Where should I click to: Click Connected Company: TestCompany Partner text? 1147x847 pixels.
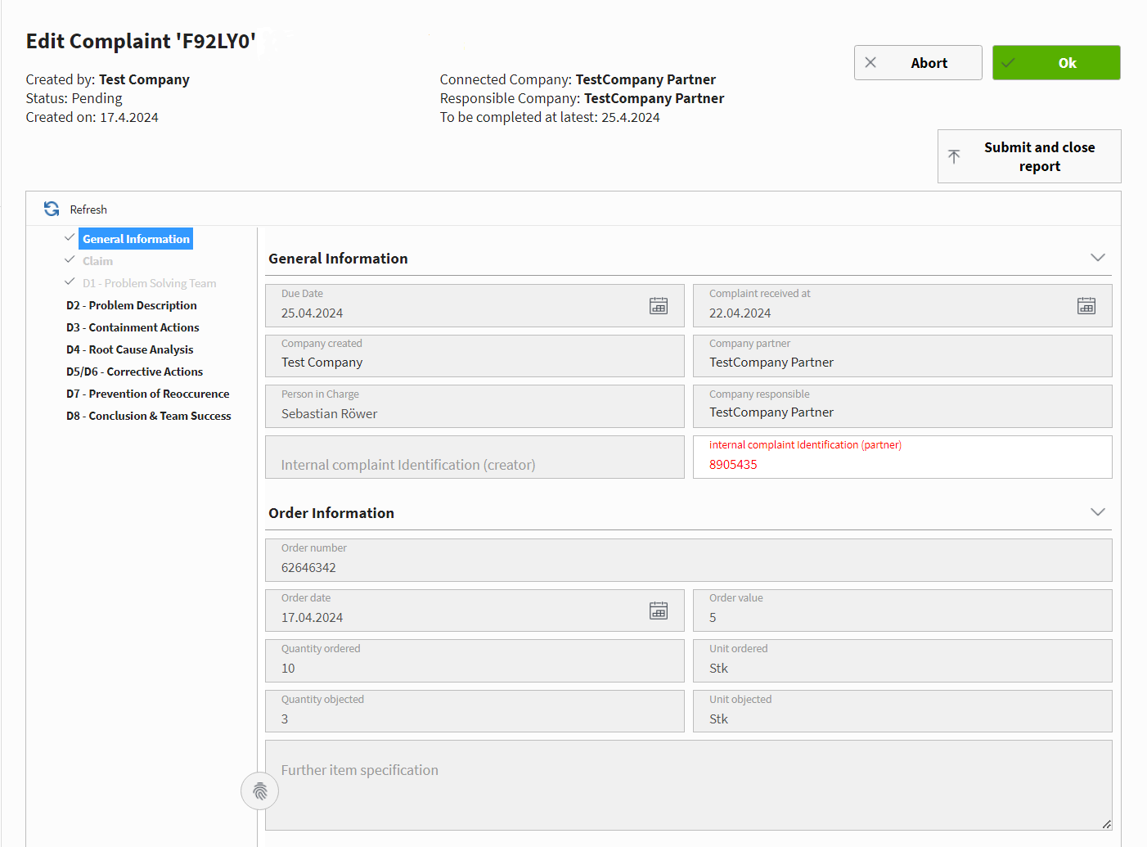click(578, 79)
